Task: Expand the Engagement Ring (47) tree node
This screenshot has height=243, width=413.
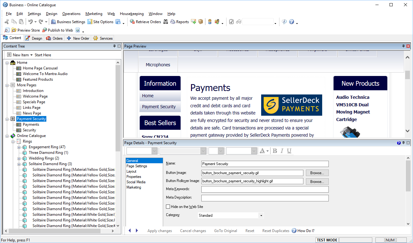Action: click(x=19, y=147)
